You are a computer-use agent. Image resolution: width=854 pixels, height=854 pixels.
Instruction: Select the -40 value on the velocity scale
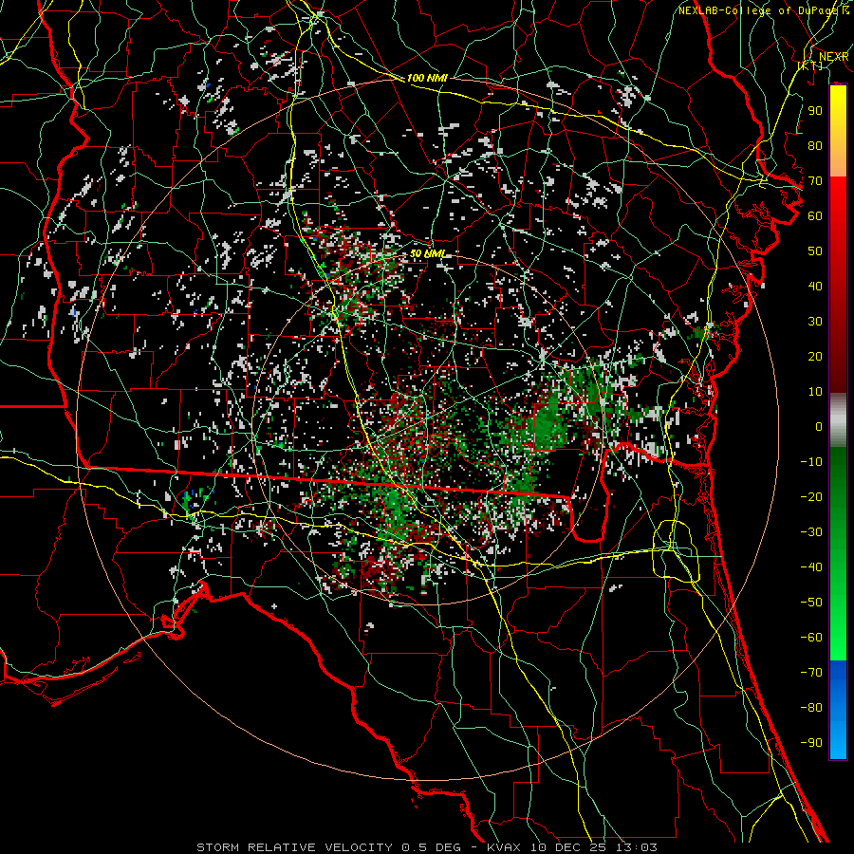[811, 567]
